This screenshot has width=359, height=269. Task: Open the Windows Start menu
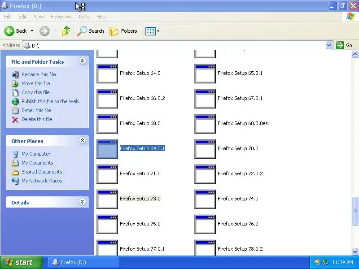coord(21,262)
